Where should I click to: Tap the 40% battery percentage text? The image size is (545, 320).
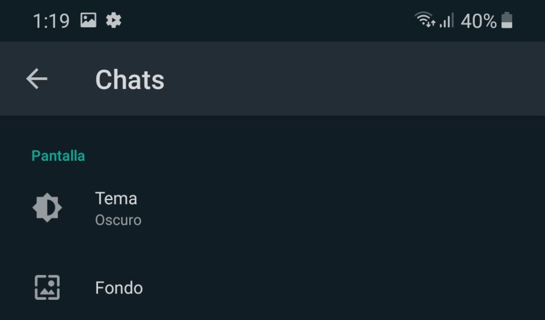pyautogui.click(x=478, y=21)
